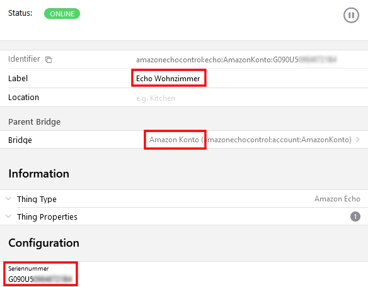This screenshot has height=287, width=368.
Task: Copy the Identifier using the copy icon
Action: click(49, 60)
